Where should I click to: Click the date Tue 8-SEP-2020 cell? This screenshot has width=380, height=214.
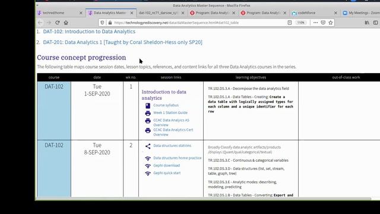click(97, 169)
